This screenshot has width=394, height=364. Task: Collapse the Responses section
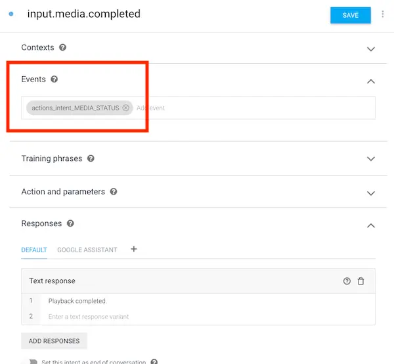[371, 225]
